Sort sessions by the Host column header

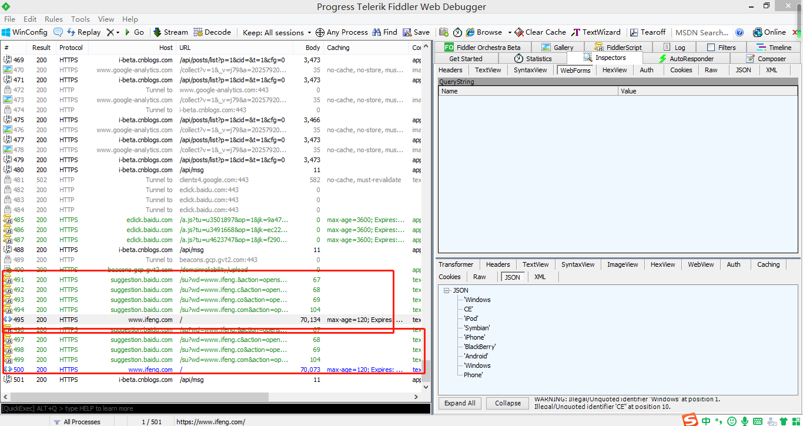click(132, 48)
